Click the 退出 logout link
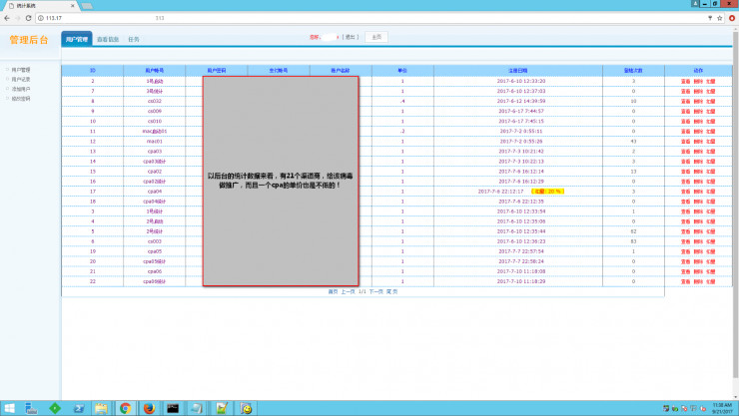739x416 pixels. tap(350, 37)
